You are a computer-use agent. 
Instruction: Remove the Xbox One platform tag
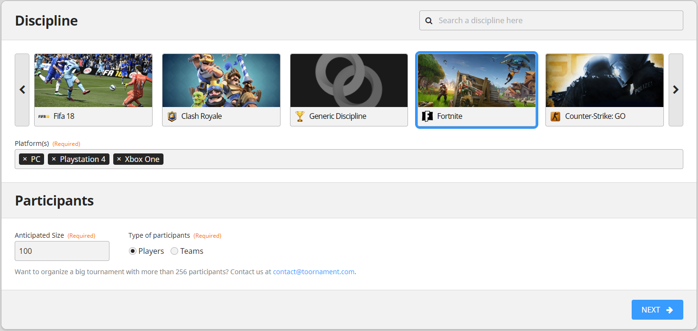point(119,159)
